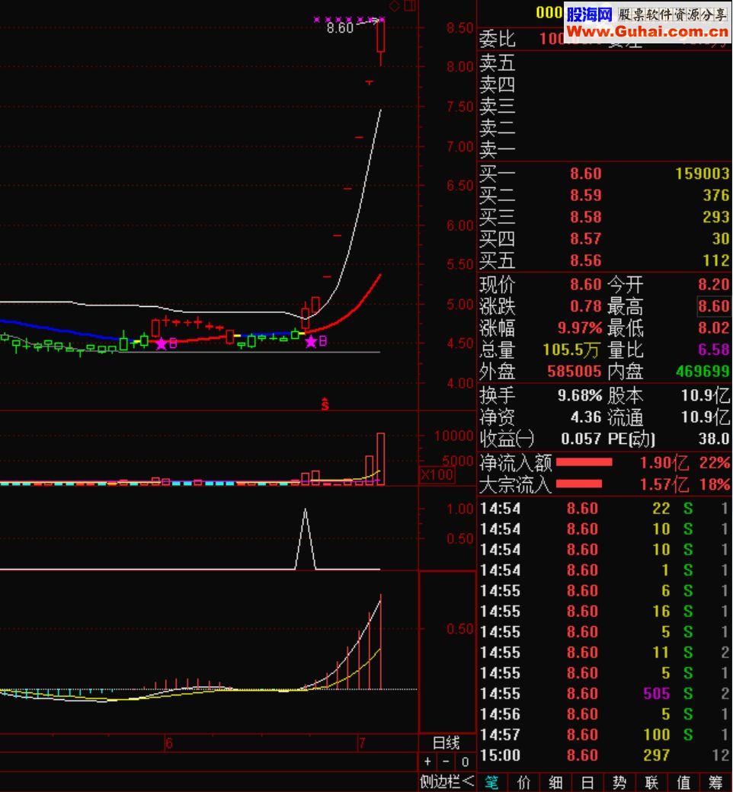Click the split-pane rectangle icon above the chart
The image size is (733, 792).
(410, 5)
